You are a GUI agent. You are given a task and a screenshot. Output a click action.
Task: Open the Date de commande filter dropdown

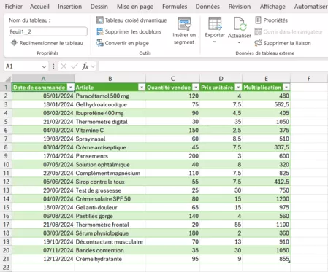[71, 88]
